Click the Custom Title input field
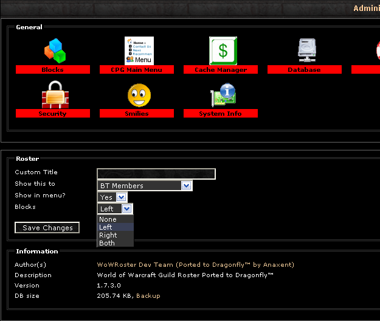Viewport: 380px width, 321px height. (x=156, y=174)
